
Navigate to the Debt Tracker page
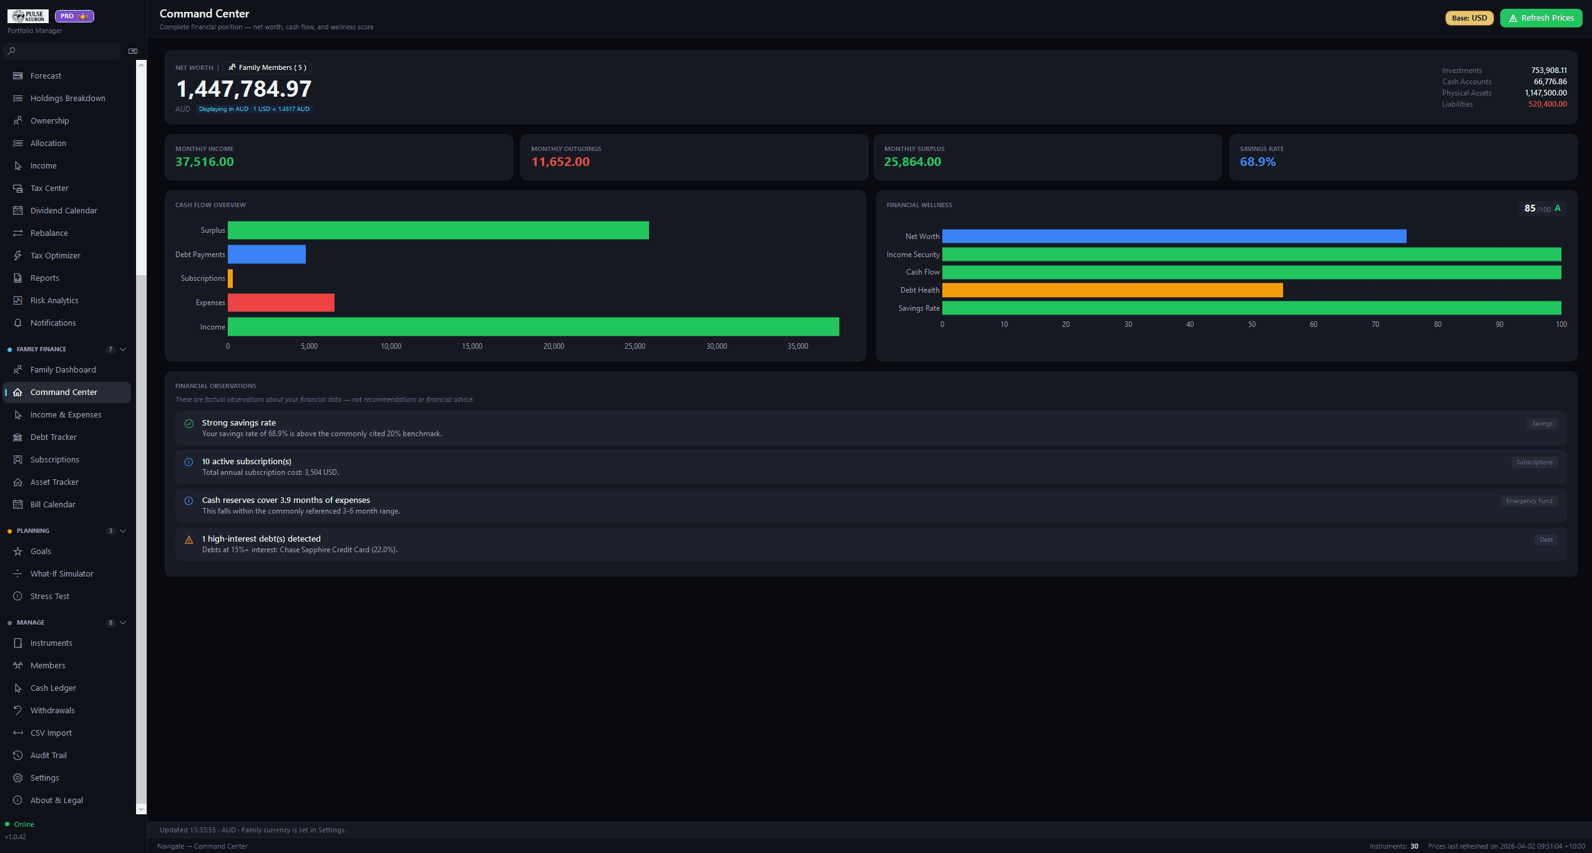(x=54, y=437)
